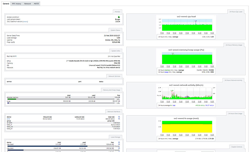Click the System Status panel label

pyautogui.click(x=115, y=30)
